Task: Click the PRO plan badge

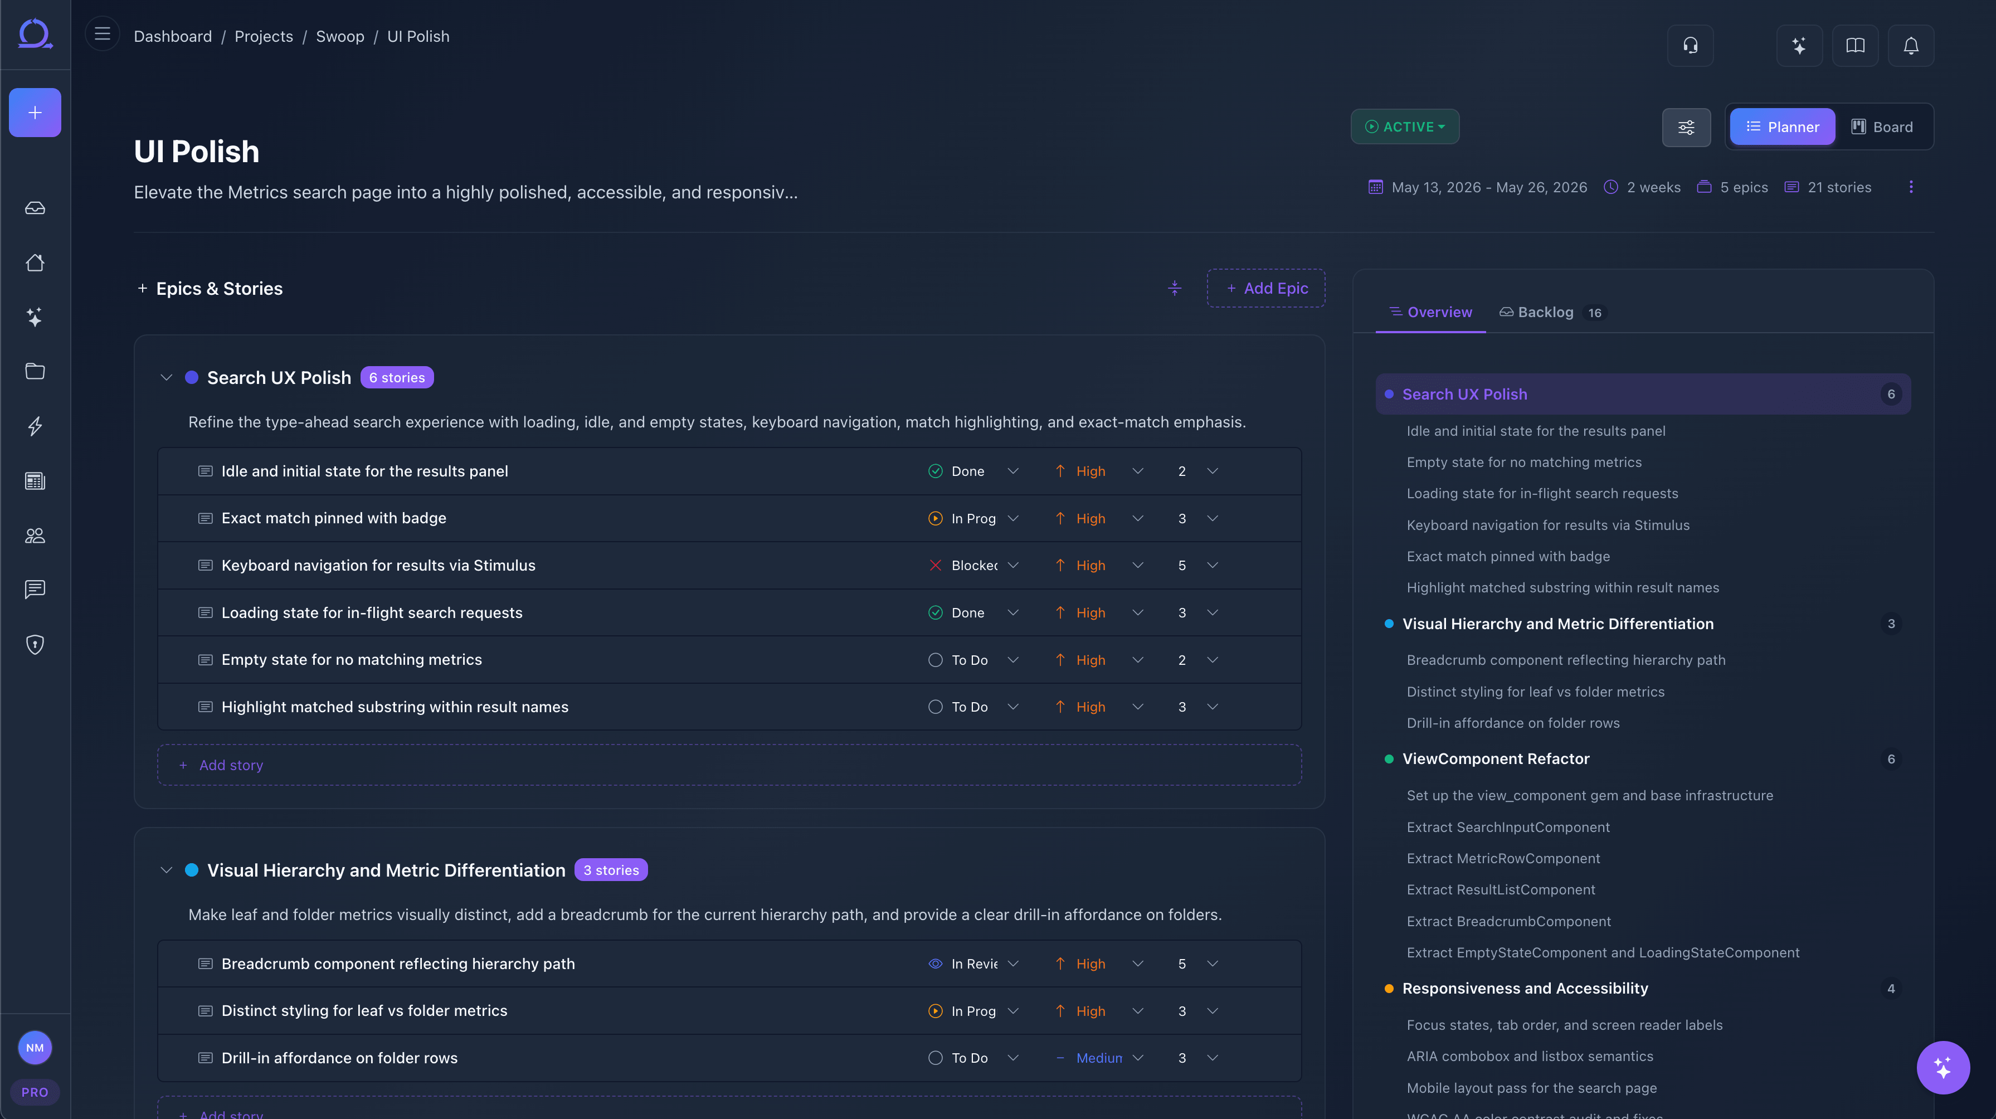Action: tap(35, 1093)
